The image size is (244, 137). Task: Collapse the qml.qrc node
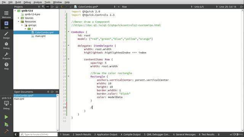tap(22, 25)
